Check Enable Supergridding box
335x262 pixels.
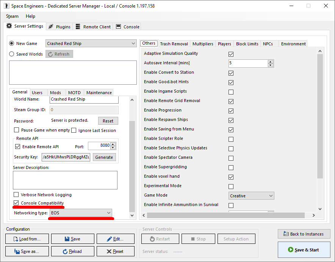231,167
